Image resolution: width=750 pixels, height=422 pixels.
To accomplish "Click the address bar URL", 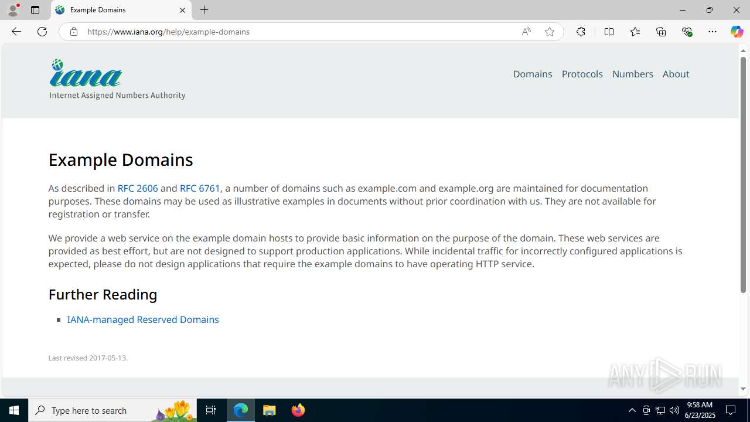I will pyautogui.click(x=168, y=32).
